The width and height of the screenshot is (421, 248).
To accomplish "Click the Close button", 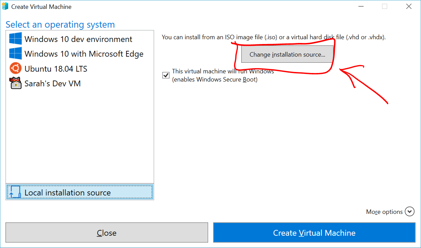I will pos(107,233).
